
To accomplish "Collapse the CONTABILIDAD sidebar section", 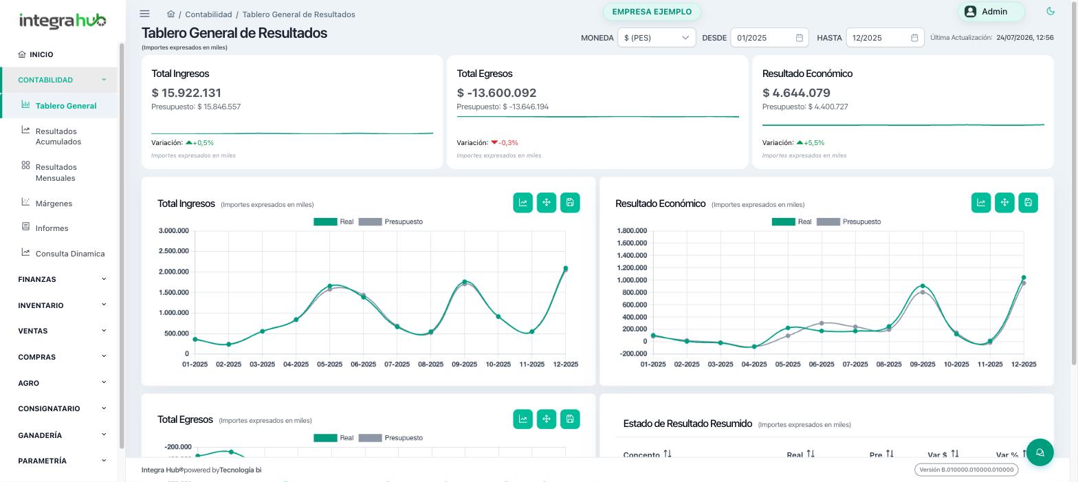I will point(60,80).
